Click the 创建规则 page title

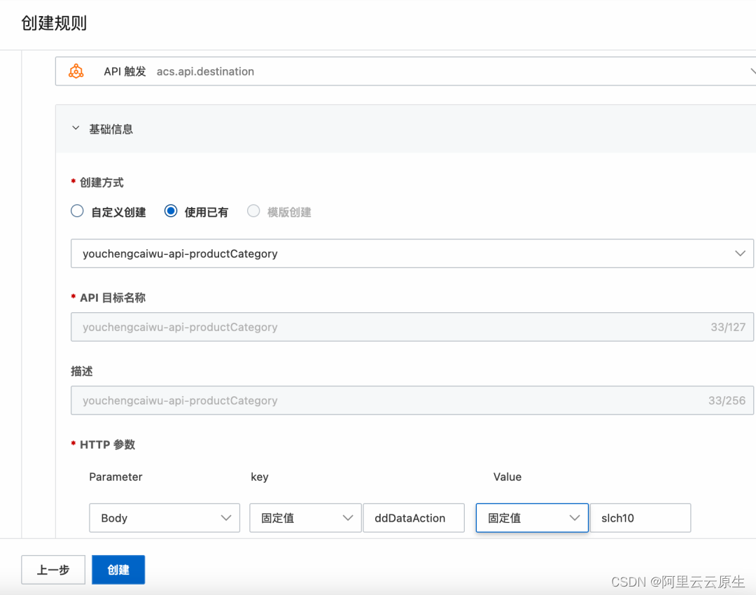click(54, 23)
